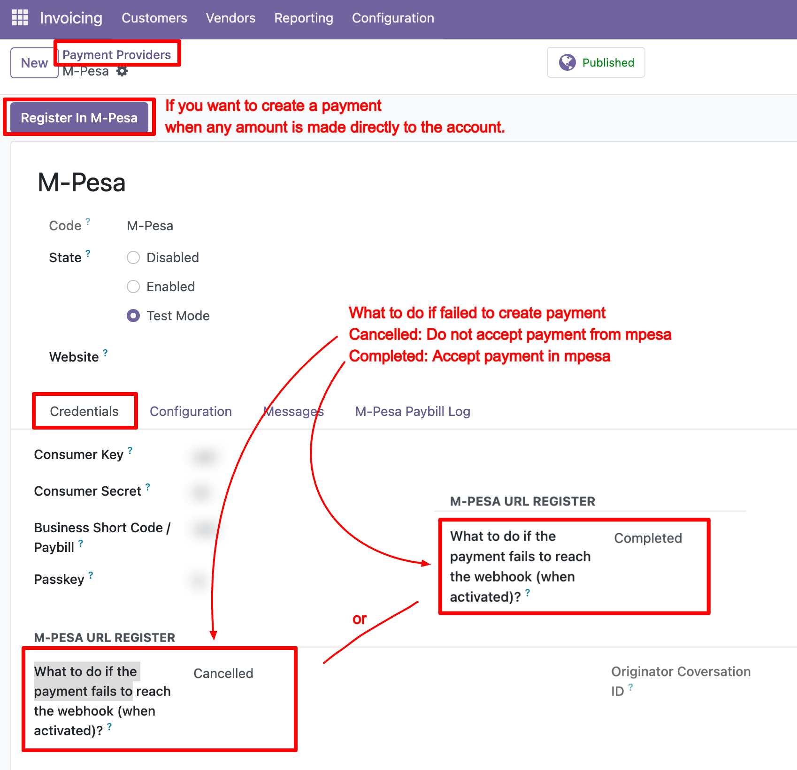Switch to the Messages tab
The height and width of the screenshot is (770, 797).
pyautogui.click(x=294, y=411)
